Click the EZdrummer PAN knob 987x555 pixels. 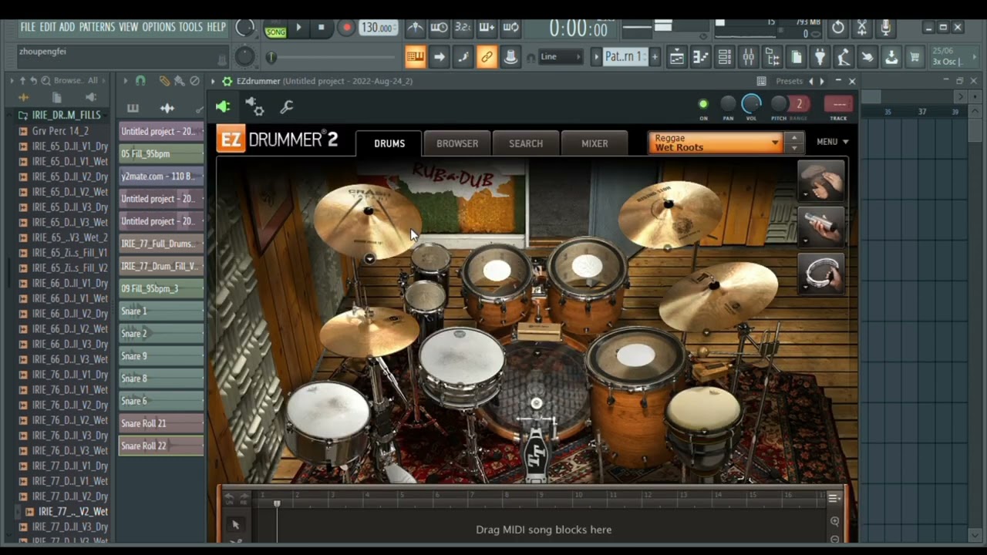(x=728, y=104)
